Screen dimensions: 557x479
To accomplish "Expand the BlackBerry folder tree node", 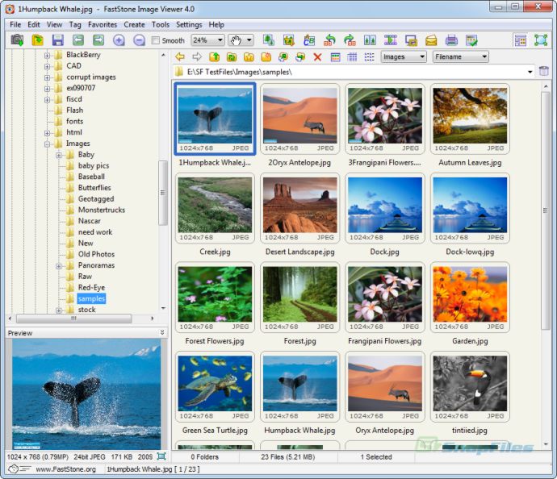I will [x=47, y=55].
